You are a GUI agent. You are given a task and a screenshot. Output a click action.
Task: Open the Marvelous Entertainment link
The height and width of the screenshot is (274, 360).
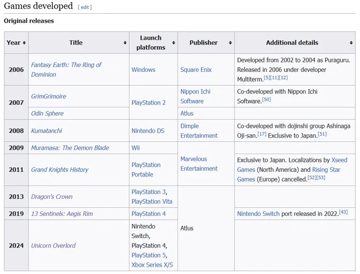(x=199, y=163)
